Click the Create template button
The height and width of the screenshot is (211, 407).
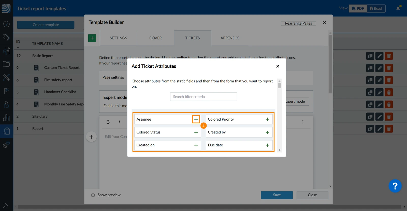pos(46,25)
